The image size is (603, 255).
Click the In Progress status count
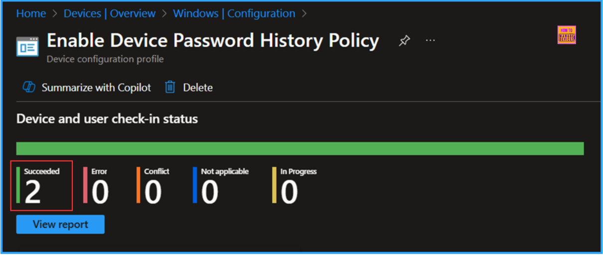tap(290, 192)
